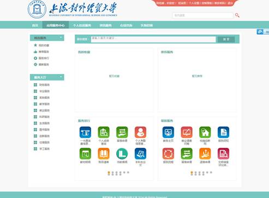Focus the service keyword search field
The width and height of the screenshot is (269, 198).
pos(153,39)
